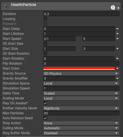Toggle the Looping checkbox
This screenshot has width=123, height=137.
(x=45, y=19)
